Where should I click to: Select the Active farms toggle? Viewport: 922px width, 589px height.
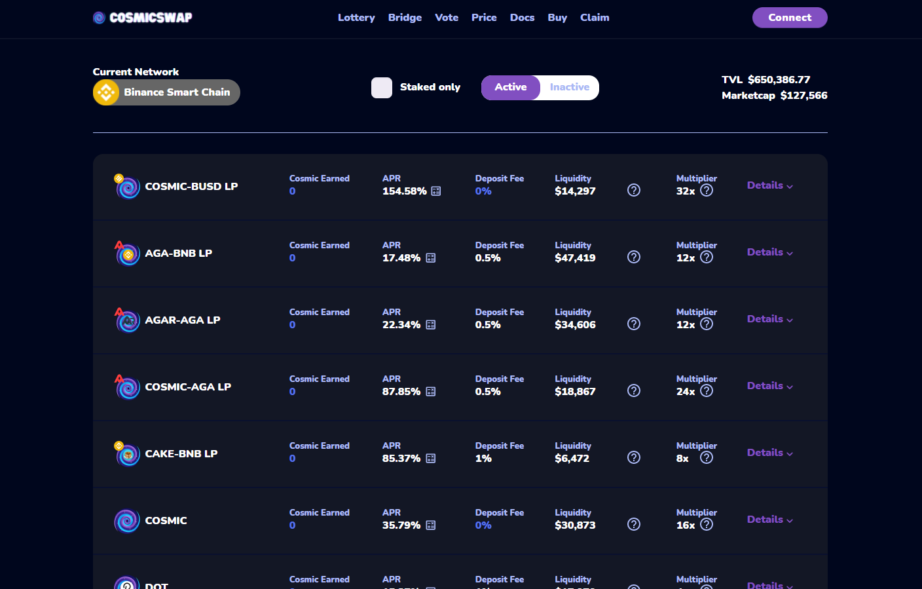tap(510, 87)
